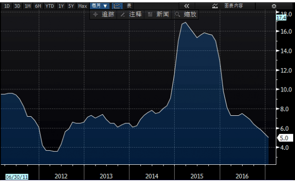Open the 新闻 news tool
The image size is (295, 183).
point(158,14)
